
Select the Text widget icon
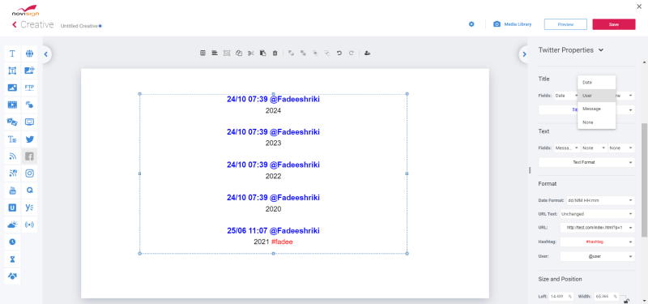(12, 54)
